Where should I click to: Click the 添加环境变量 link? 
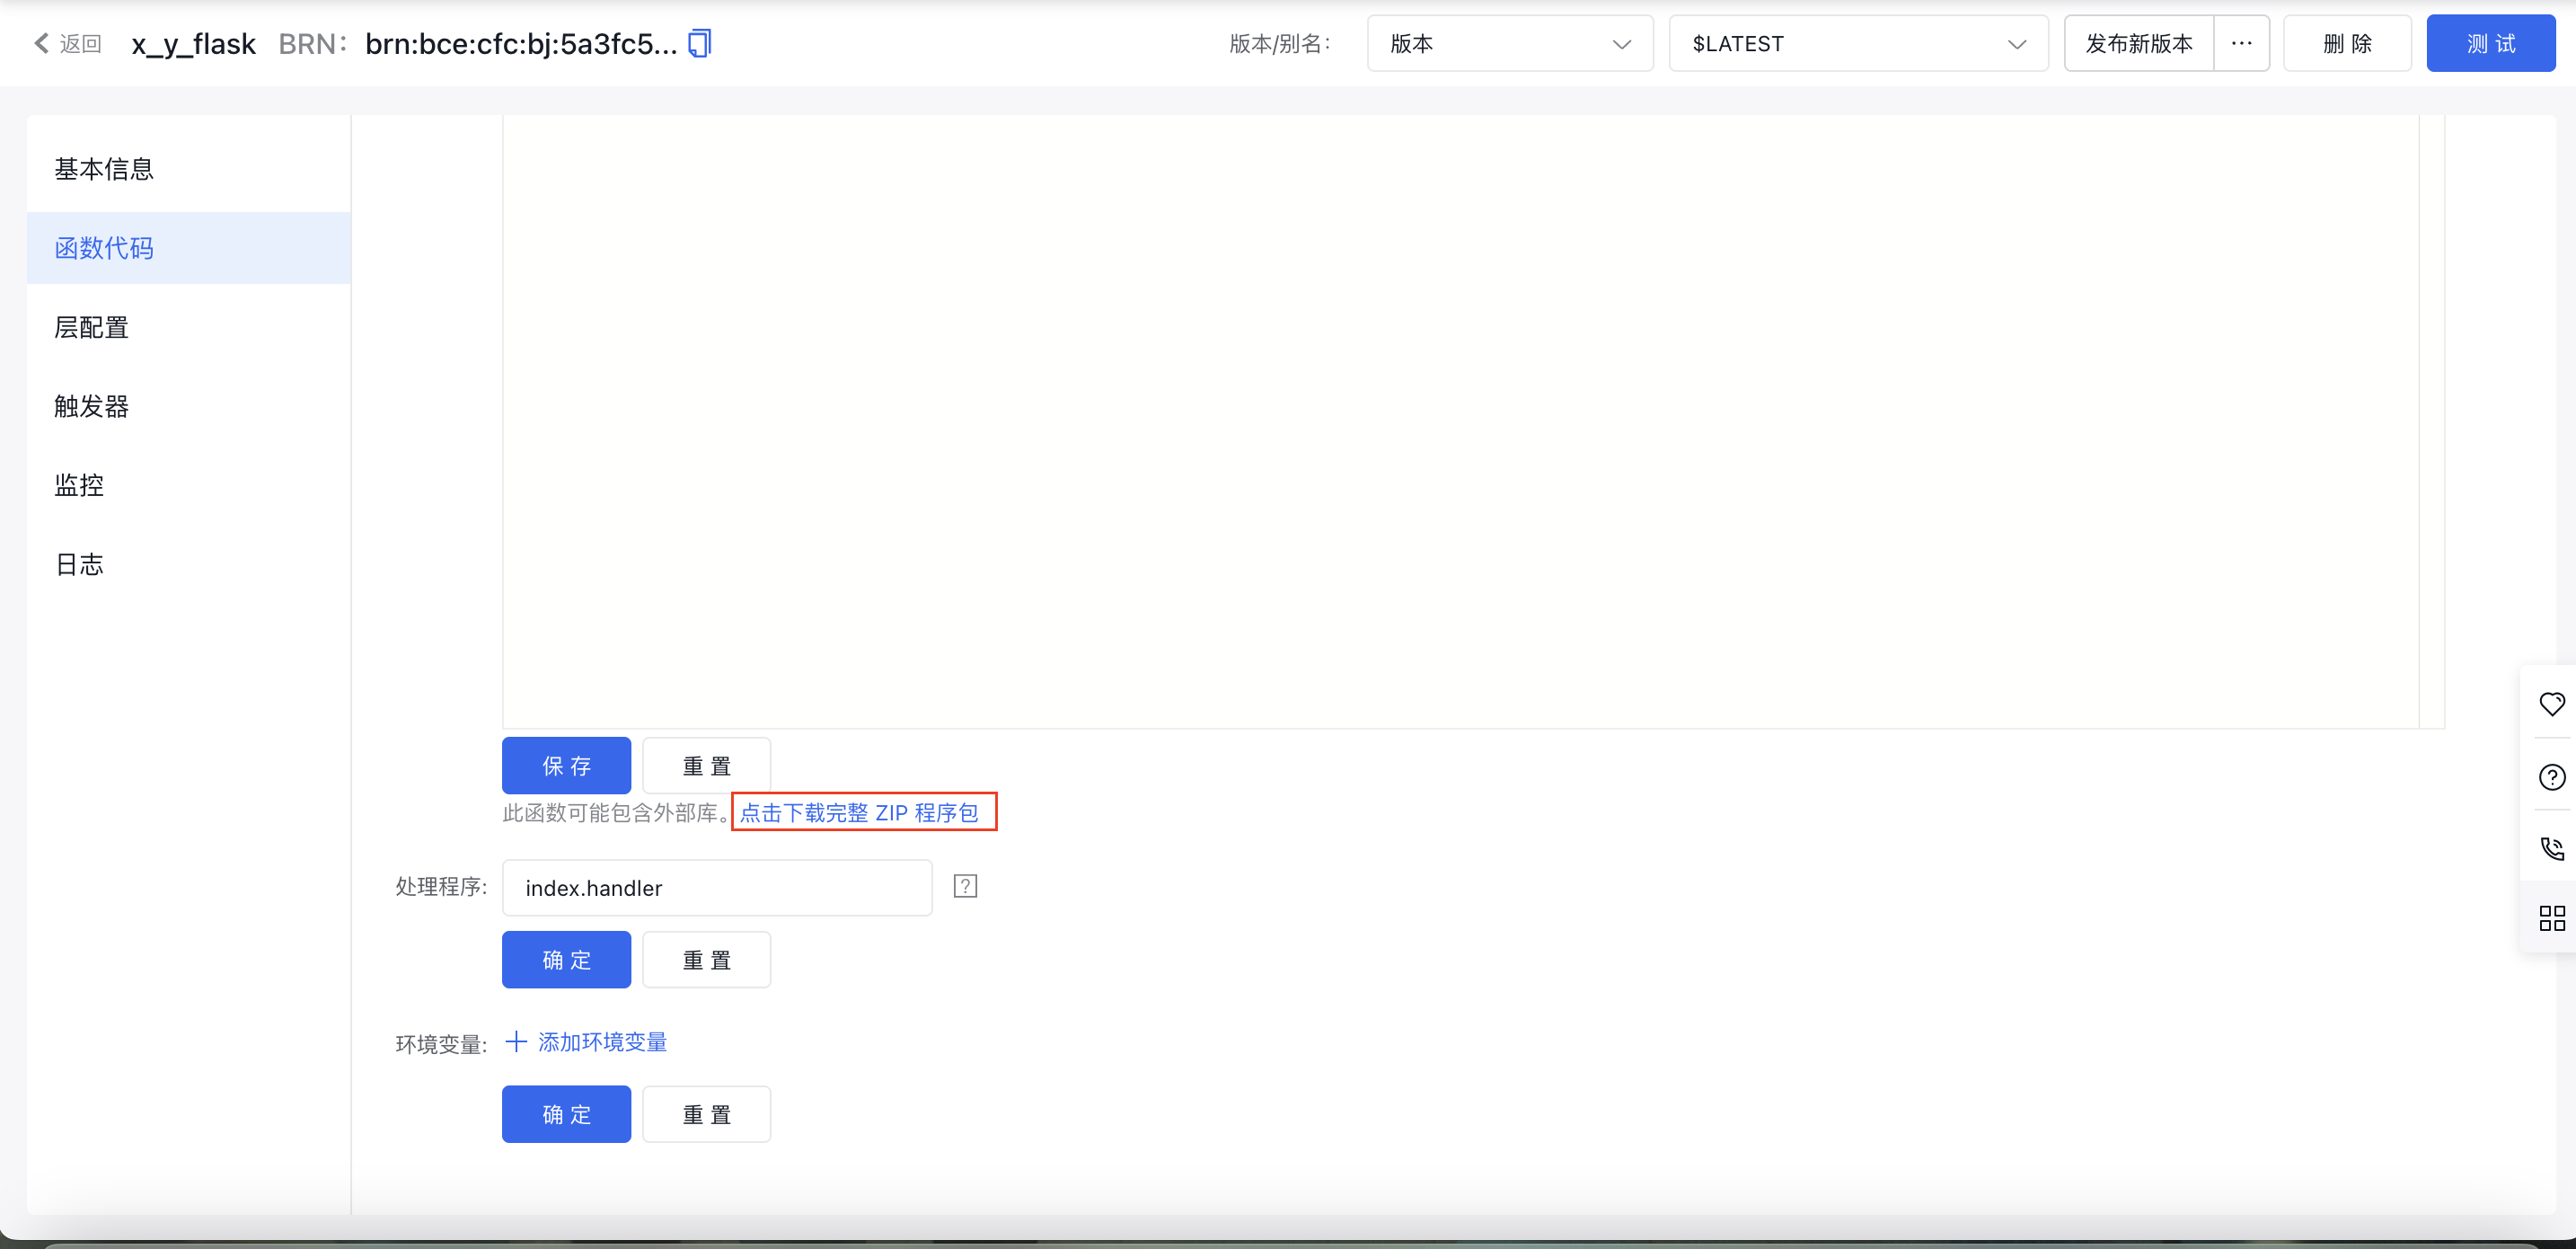pyautogui.click(x=602, y=1041)
